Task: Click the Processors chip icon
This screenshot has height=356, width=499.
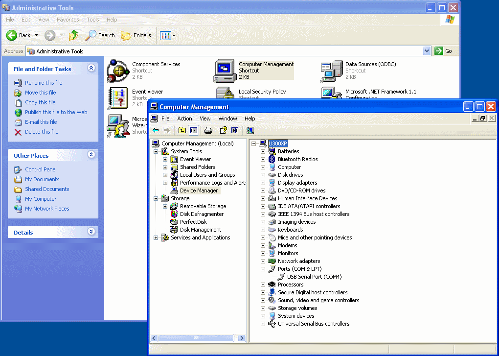Action: tap(272, 285)
